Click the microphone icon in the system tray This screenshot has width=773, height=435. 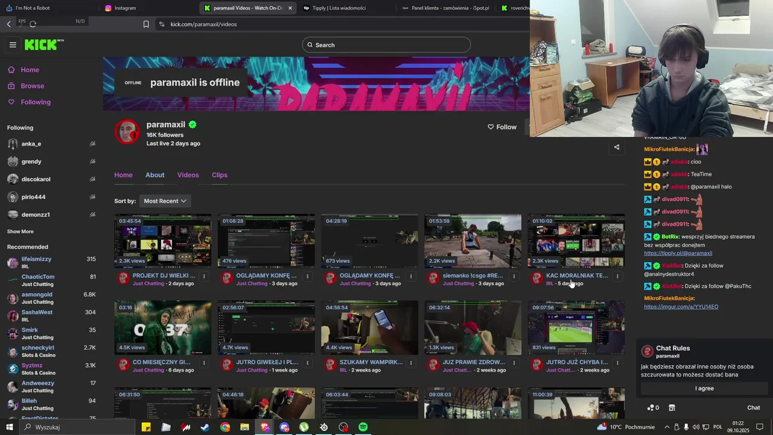point(686,427)
